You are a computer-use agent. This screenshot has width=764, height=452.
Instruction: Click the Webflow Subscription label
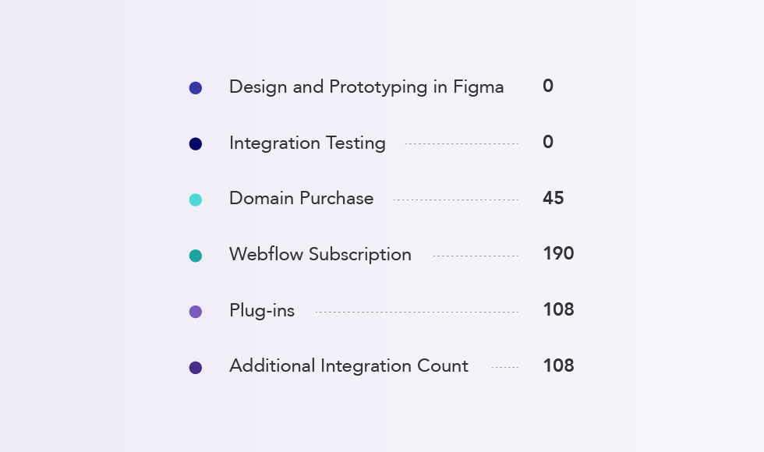[320, 255]
